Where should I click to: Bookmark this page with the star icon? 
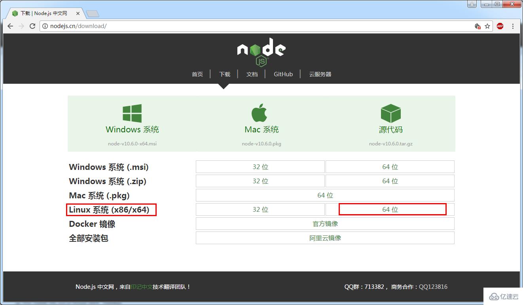pos(488,26)
